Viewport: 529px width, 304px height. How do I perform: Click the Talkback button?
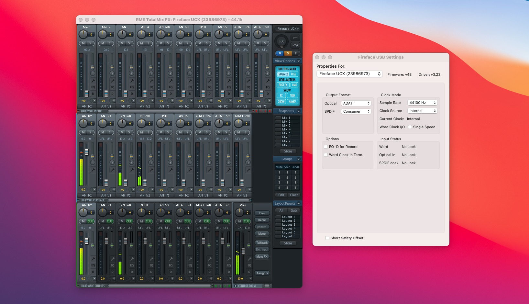point(262,243)
